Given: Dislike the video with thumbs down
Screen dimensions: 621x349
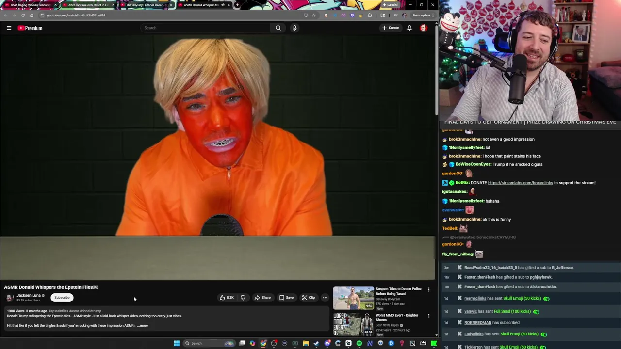Looking at the screenshot, I should [x=243, y=298].
